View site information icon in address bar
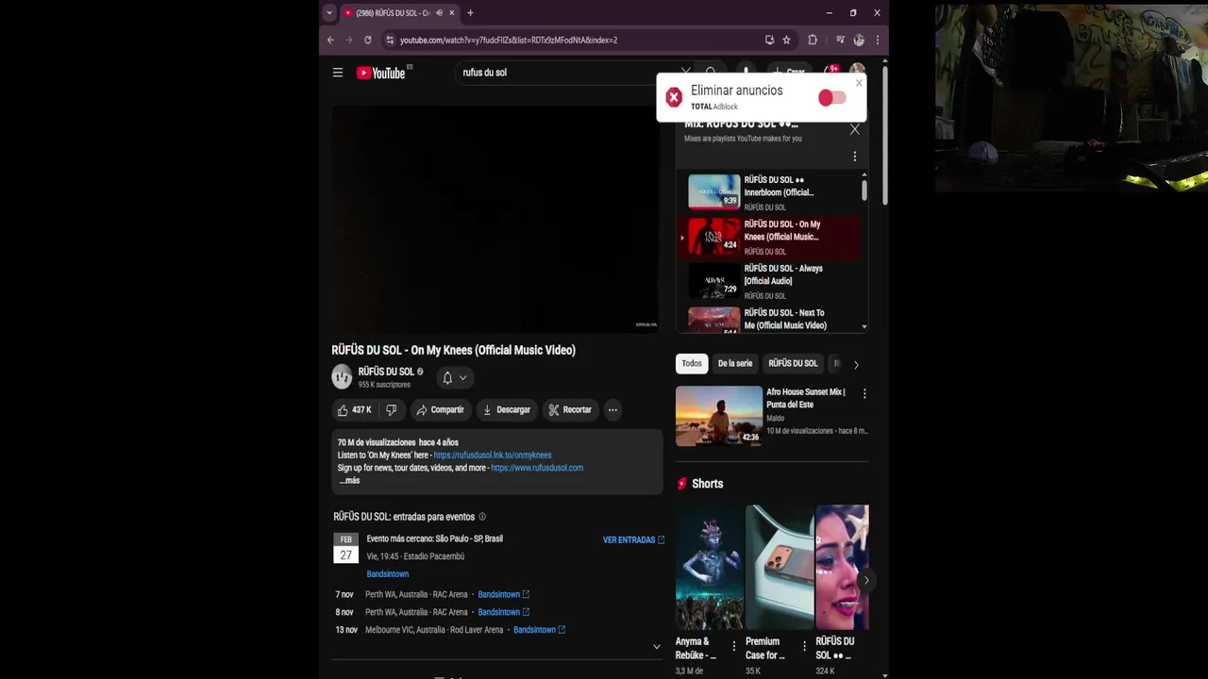This screenshot has height=679, width=1208. coord(390,40)
